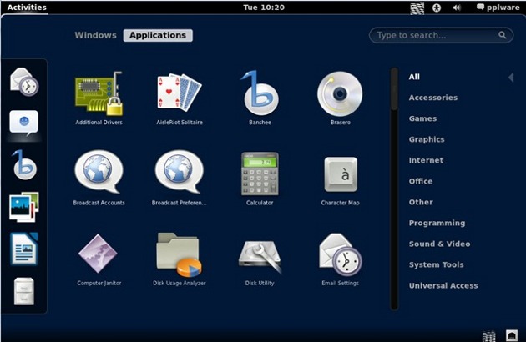
Task: Click the Universal Access icon in the top bar
Action: [437, 8]
